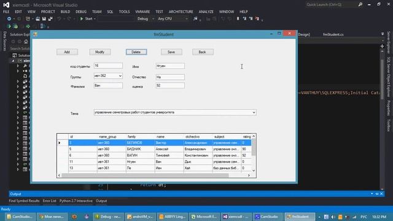Open the Data Sources side tab

coord(4,41)
